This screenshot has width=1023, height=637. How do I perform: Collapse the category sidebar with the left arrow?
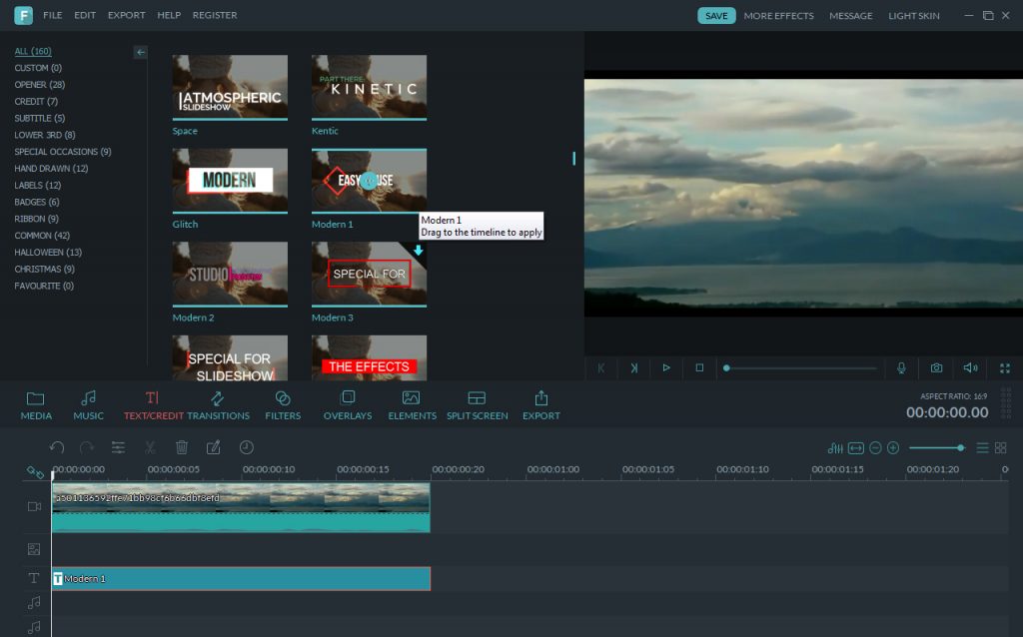[x=140, y=52]
